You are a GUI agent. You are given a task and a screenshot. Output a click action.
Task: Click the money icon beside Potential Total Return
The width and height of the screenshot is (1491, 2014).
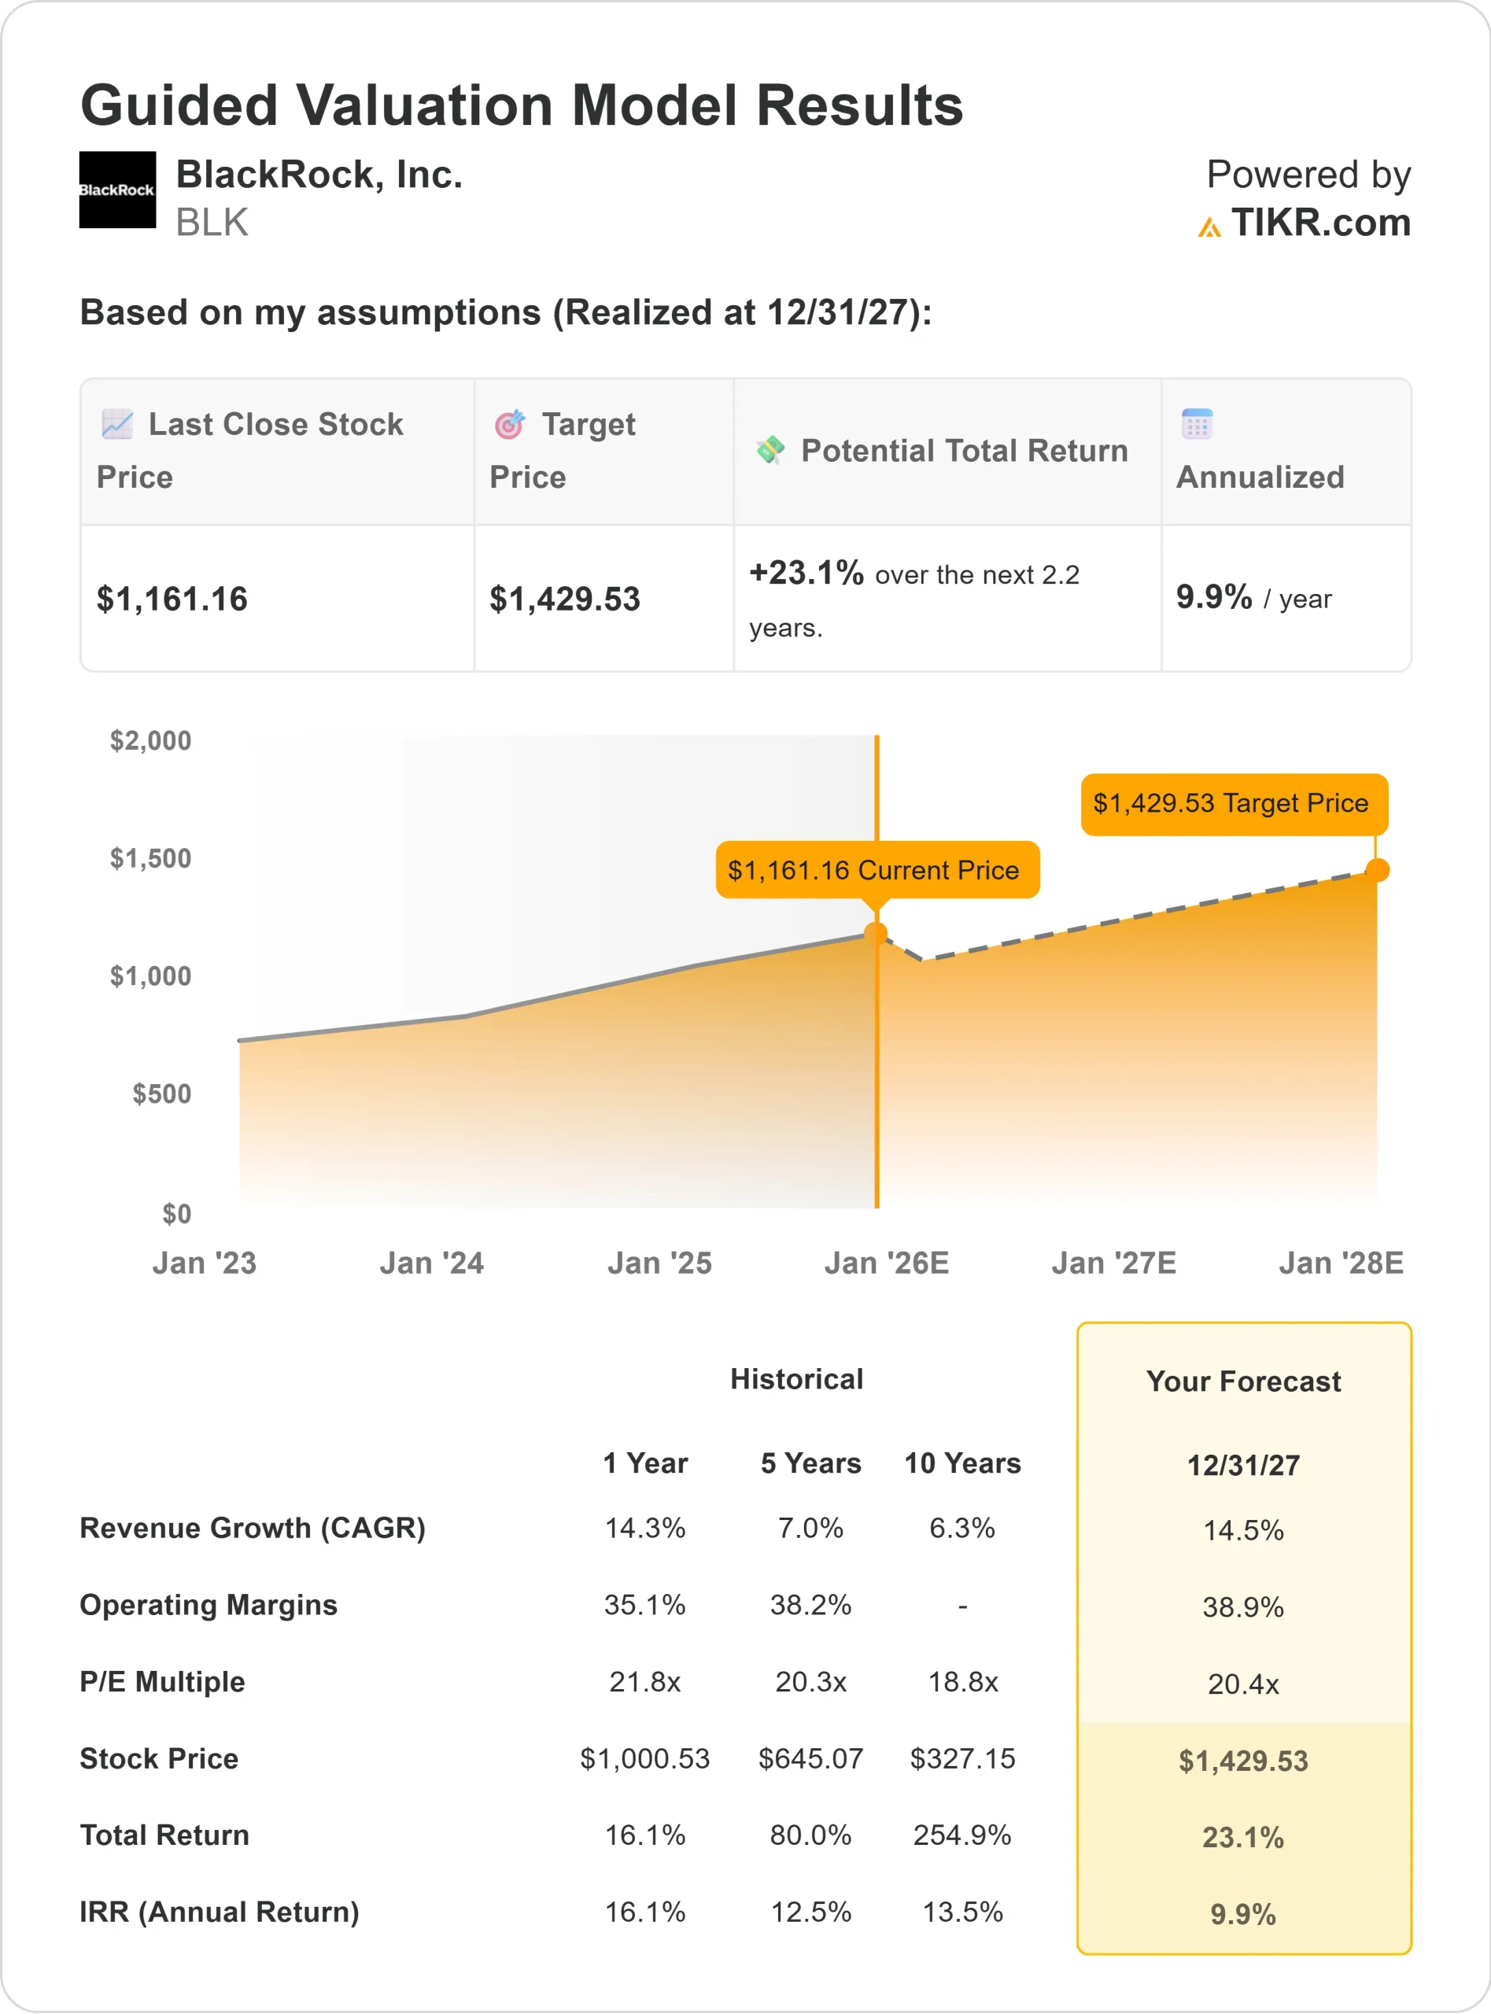[769, 449]
